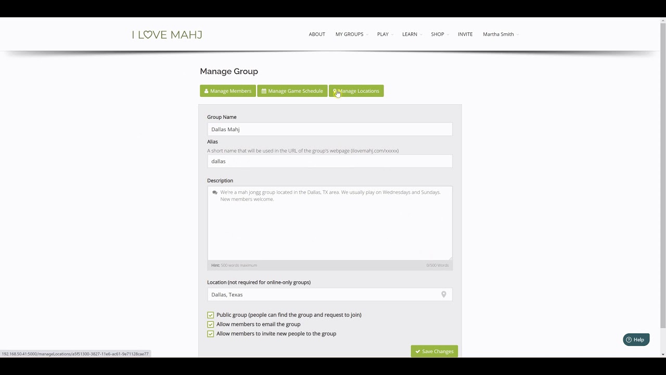Open Manage Locations page
Viewport: 666px width, 375px height.
pyautogui.click(x=356, y=91)
